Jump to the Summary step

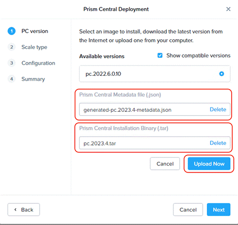coord(33,79)
